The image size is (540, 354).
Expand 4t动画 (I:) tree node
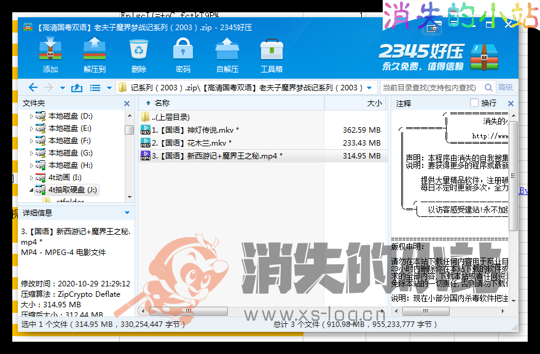click(31, 178)
